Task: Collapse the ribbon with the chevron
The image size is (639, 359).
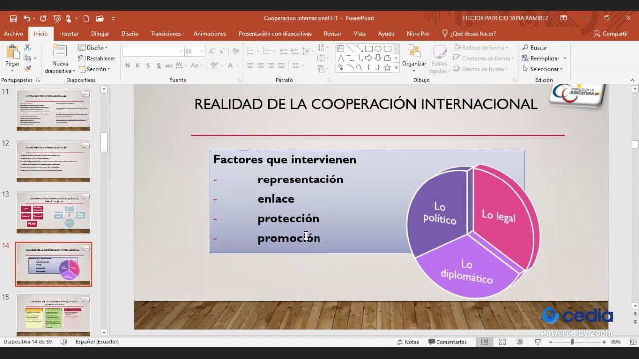Action: 632,80
